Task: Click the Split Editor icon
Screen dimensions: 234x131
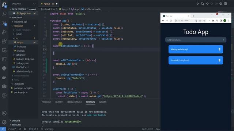Action: point(225,4)
